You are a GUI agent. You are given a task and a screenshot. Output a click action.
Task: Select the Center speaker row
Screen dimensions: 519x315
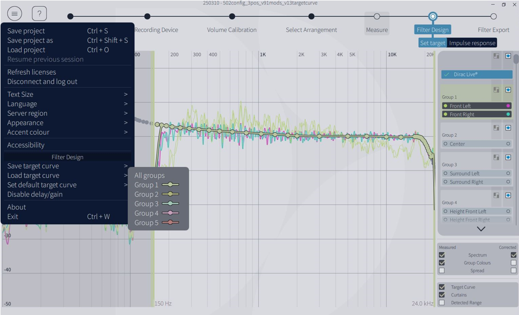476,144
